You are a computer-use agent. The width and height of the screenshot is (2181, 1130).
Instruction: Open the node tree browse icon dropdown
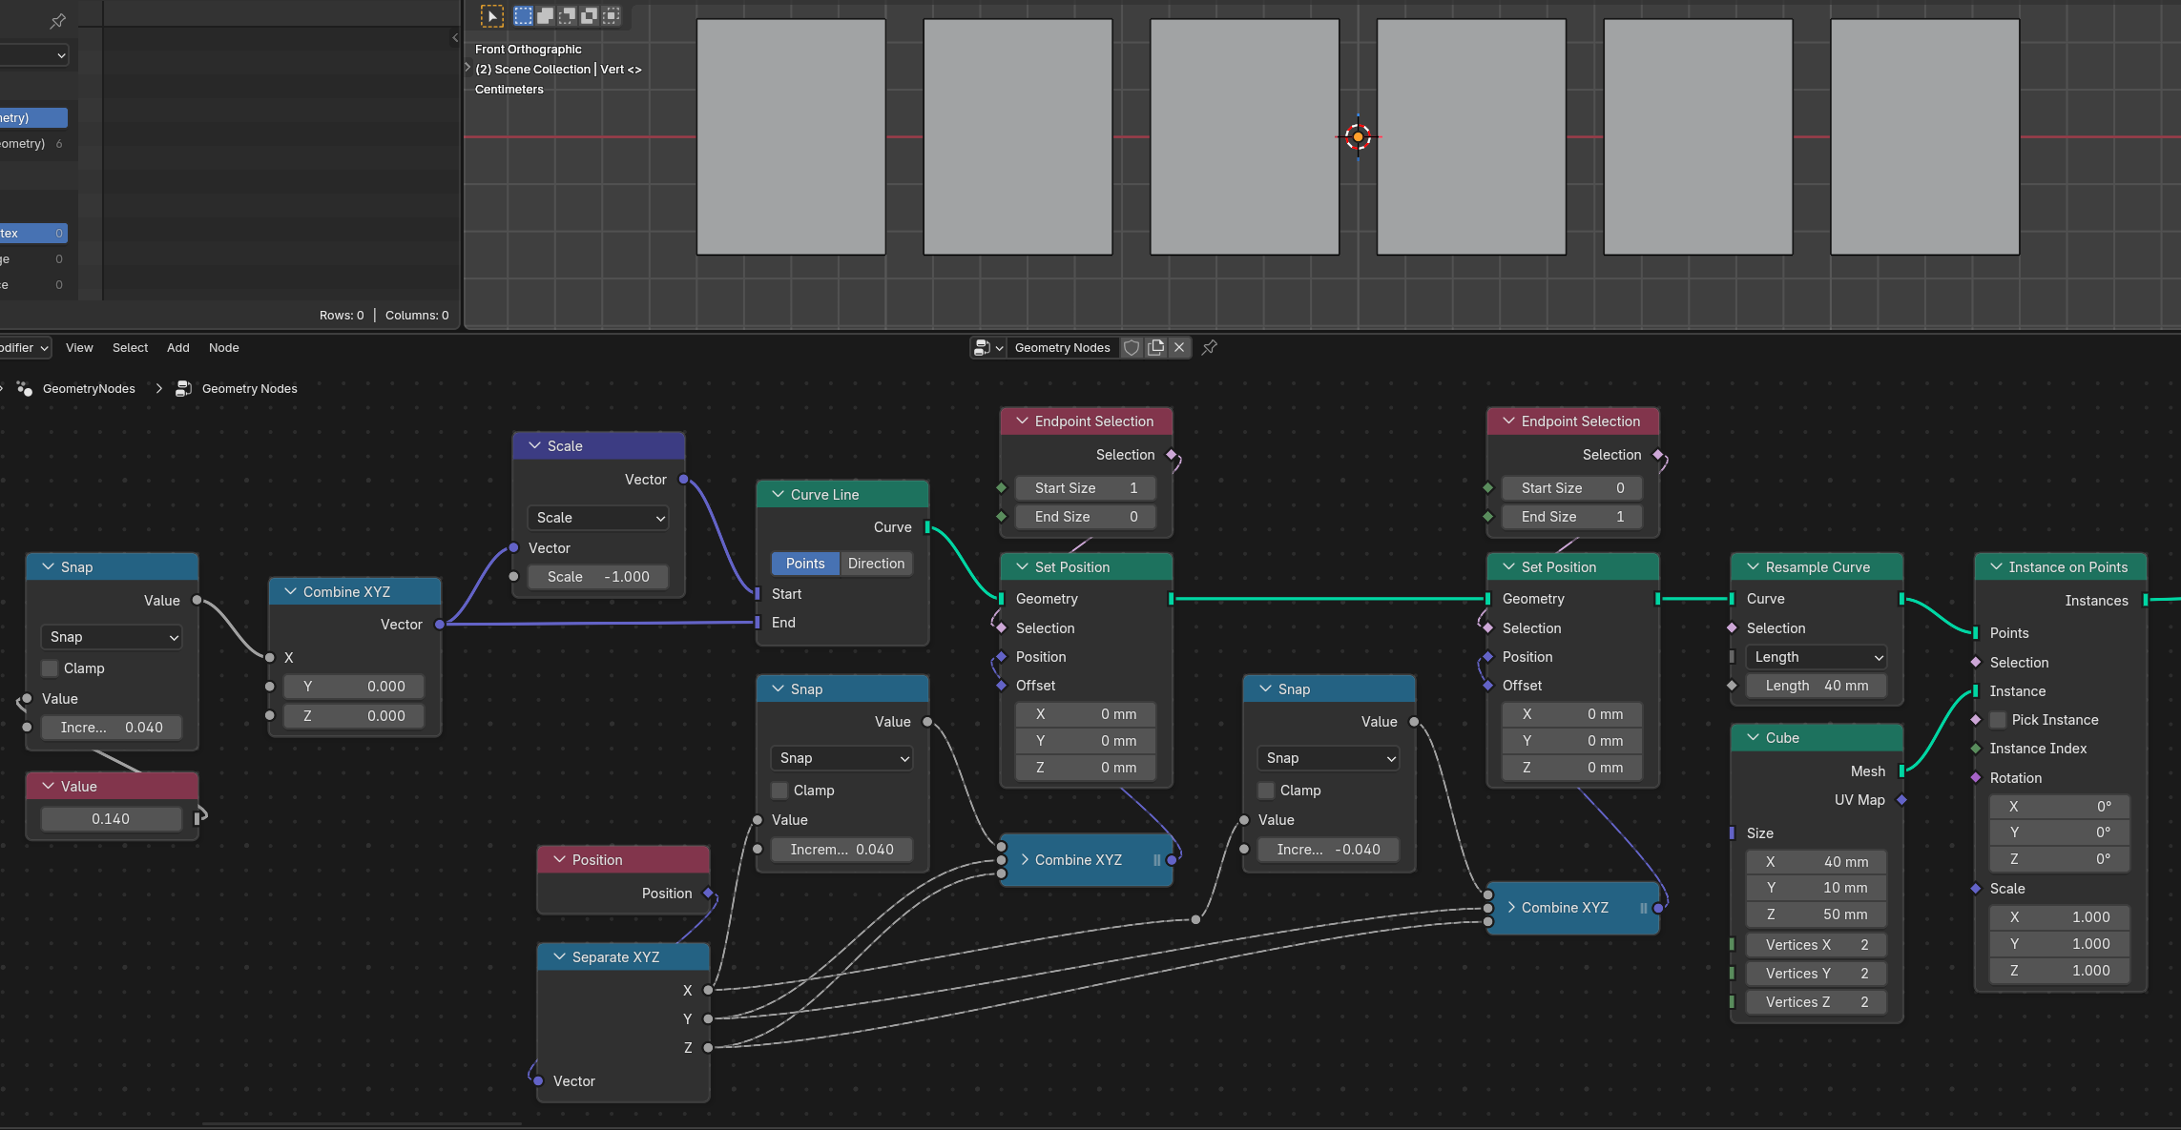988,348
